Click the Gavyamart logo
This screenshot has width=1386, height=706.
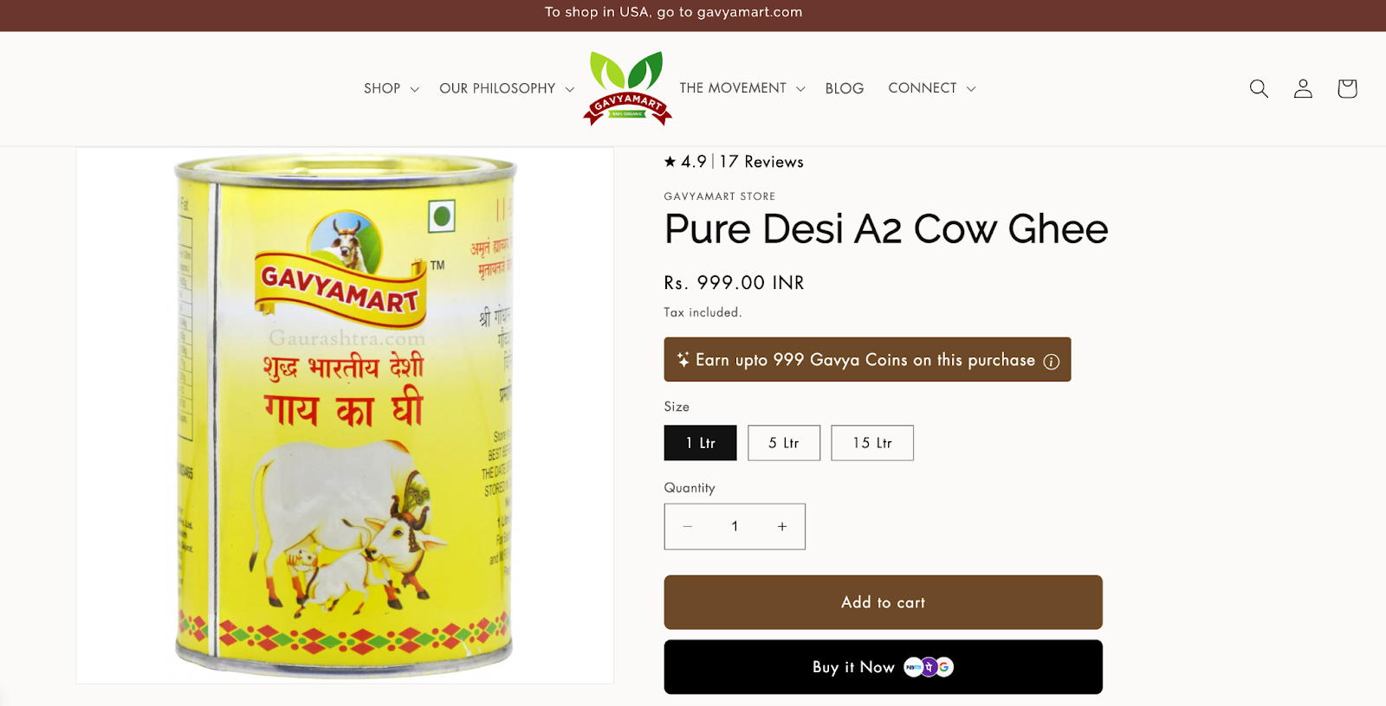[x=627, y=88]
